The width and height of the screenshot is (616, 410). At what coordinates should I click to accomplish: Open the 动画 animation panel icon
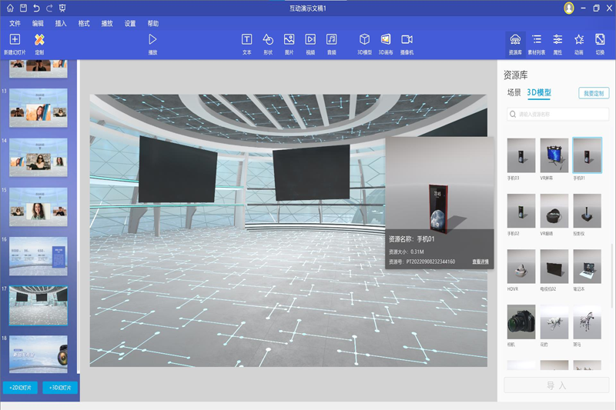[x=578, y=40]
